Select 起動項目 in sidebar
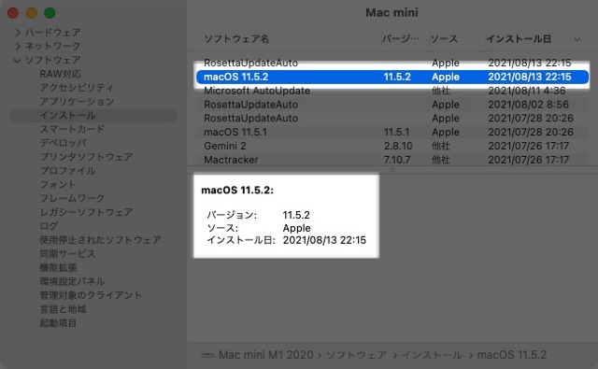The image size is (598, 369). (x=58, y=323)
